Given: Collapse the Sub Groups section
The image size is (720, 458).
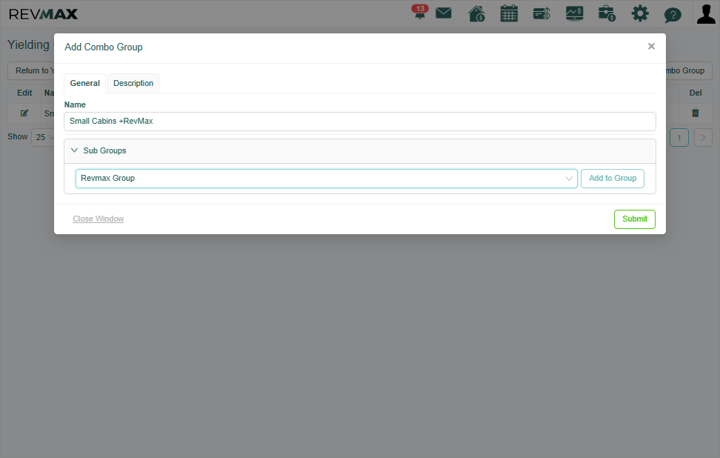Looking at the screenshot, I should [x=360, y=150].
